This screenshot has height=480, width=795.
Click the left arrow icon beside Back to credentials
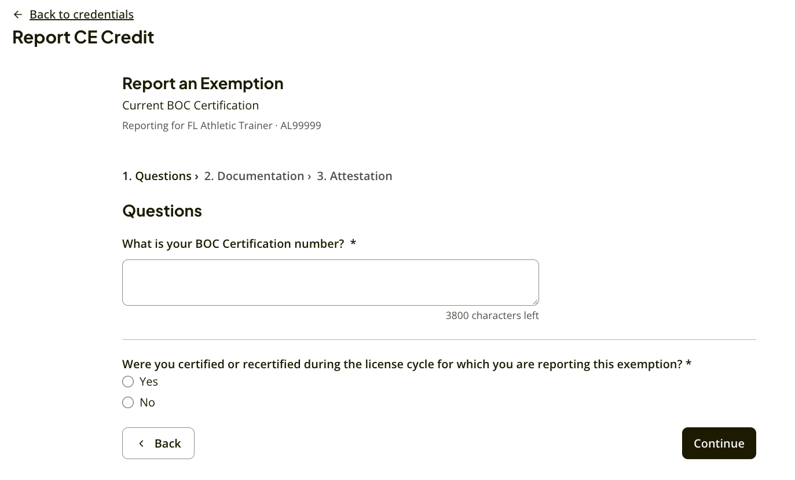(x=18, y=14)
